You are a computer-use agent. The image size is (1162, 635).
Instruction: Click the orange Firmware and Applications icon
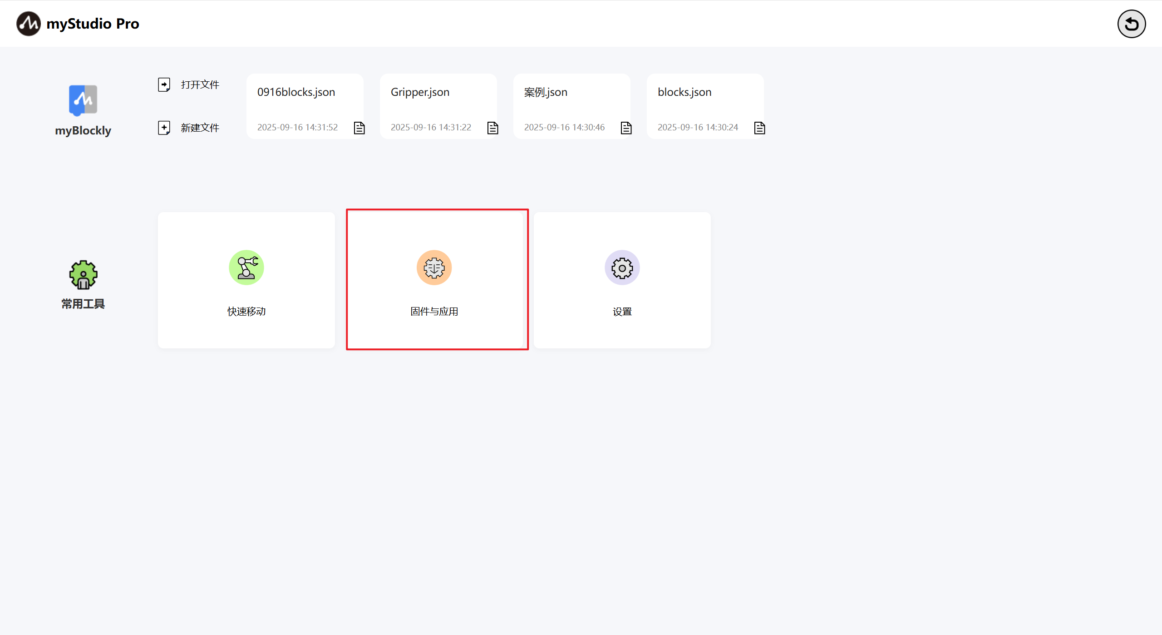[434, 268]
